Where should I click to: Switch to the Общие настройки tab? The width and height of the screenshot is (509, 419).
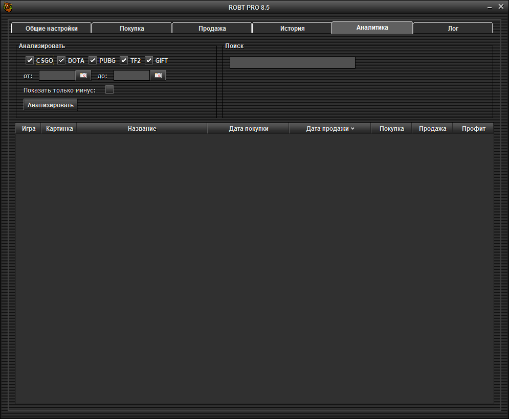(51, 29)
